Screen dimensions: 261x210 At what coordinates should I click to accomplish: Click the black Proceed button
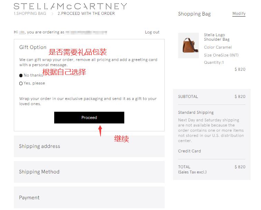(89, 118)
